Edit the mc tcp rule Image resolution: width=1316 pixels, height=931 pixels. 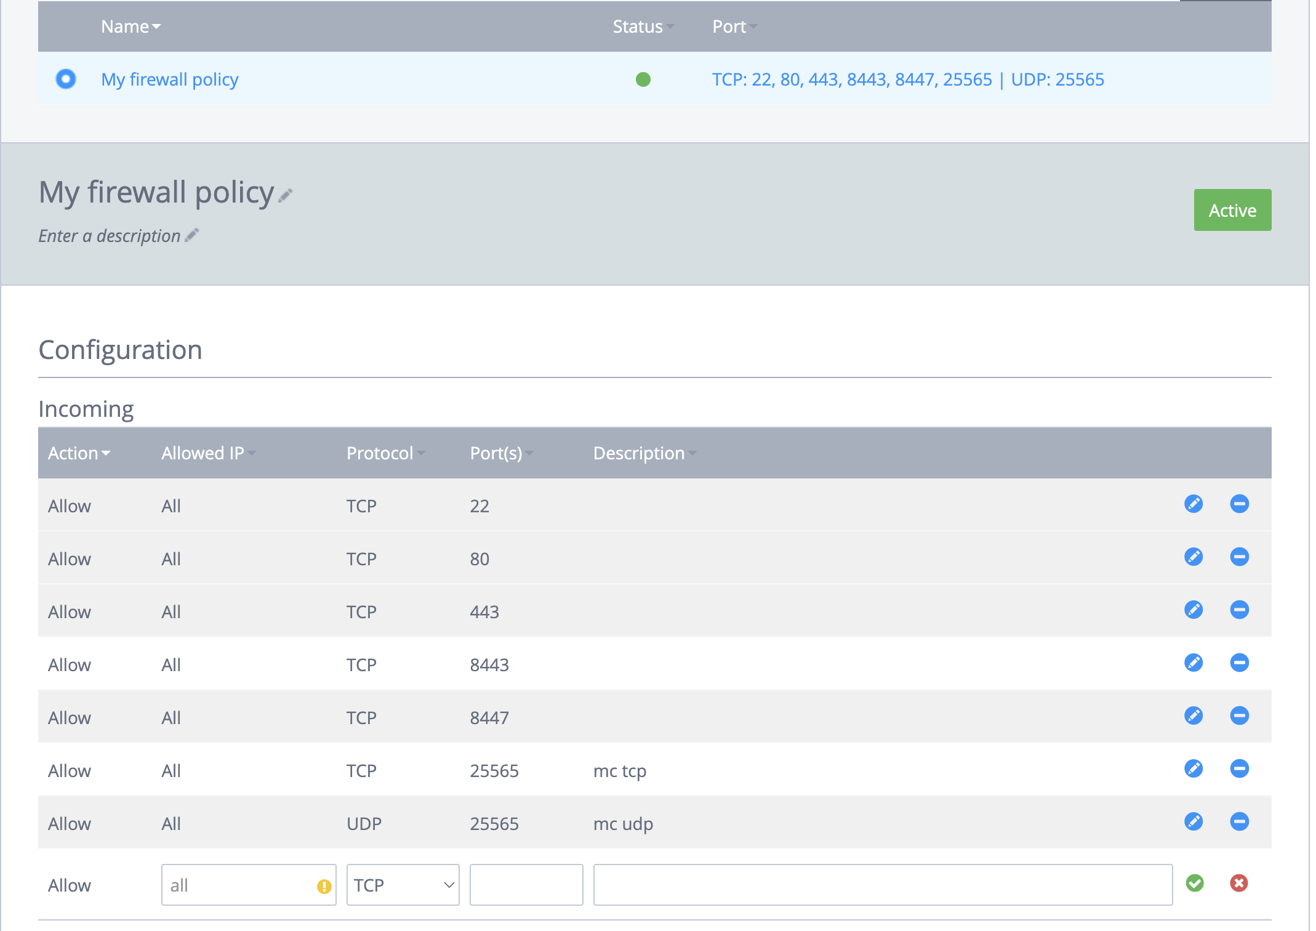(x=1194, y=769)
